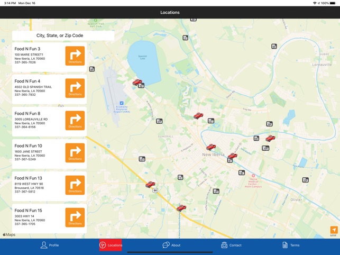Open the Contact tab
This screenshot has width=340, height=255.
(231, 245)
